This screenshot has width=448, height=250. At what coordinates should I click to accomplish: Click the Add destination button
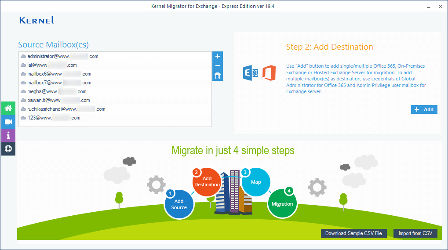pos(424,109)
